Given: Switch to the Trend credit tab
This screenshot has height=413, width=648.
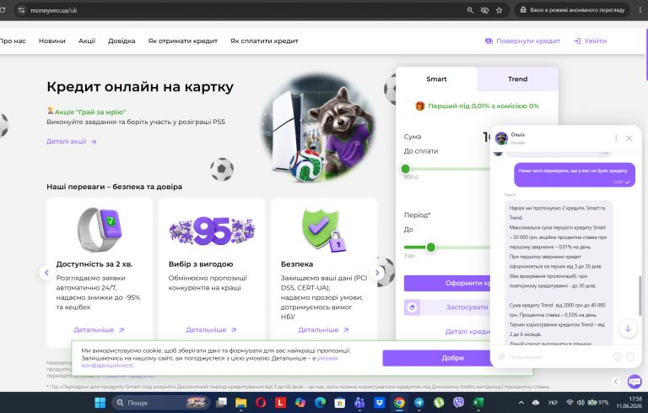Looking at the screenshot, I should click(x=517, y=79).
